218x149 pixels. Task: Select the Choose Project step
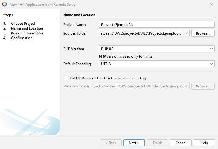[x=23, y=24]
